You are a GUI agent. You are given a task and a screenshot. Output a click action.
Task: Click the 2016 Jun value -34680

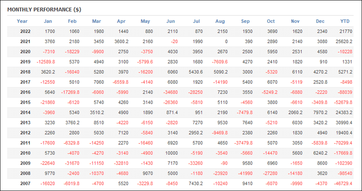(171, 92)
